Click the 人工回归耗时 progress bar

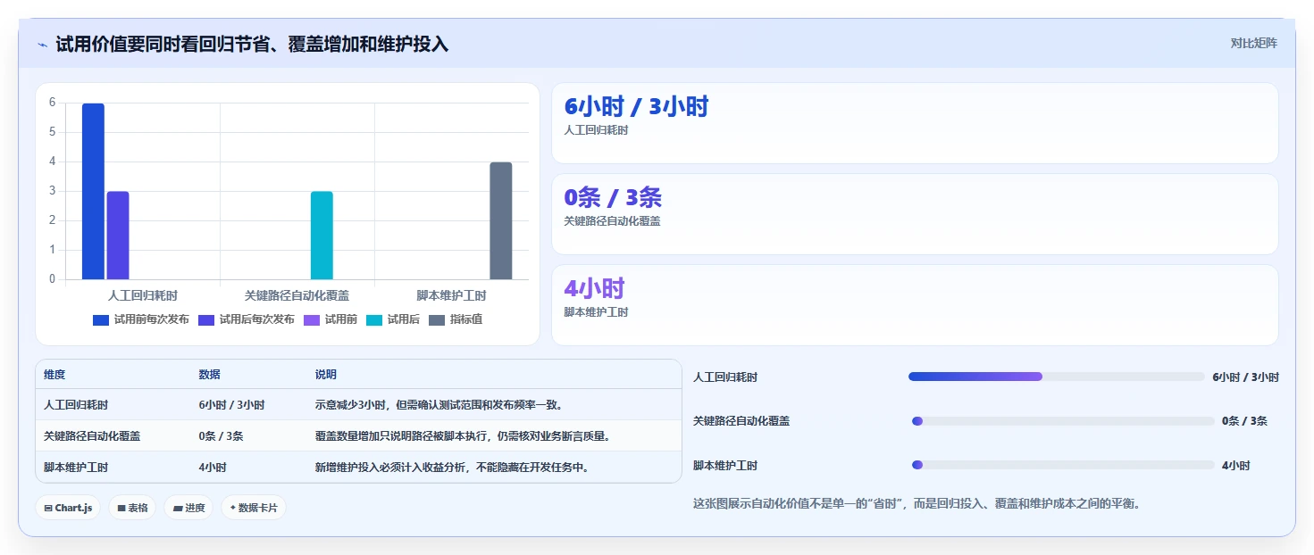point(1057,377)
